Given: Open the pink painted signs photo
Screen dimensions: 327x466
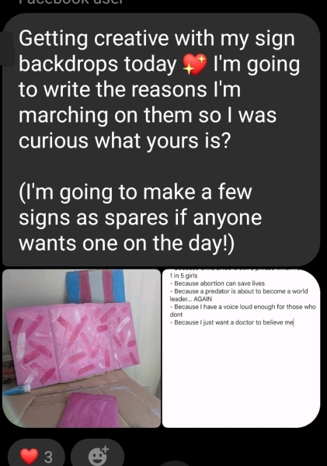Looking at the screenshot, I should 82,348.
